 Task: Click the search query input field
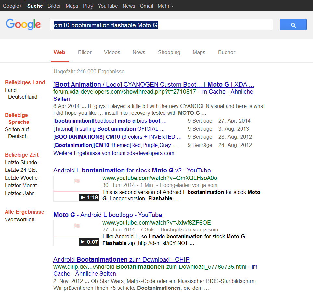[161, 25]
